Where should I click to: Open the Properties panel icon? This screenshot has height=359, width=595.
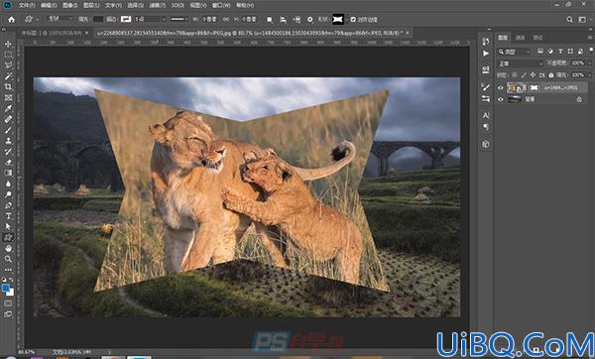[486, 69]
